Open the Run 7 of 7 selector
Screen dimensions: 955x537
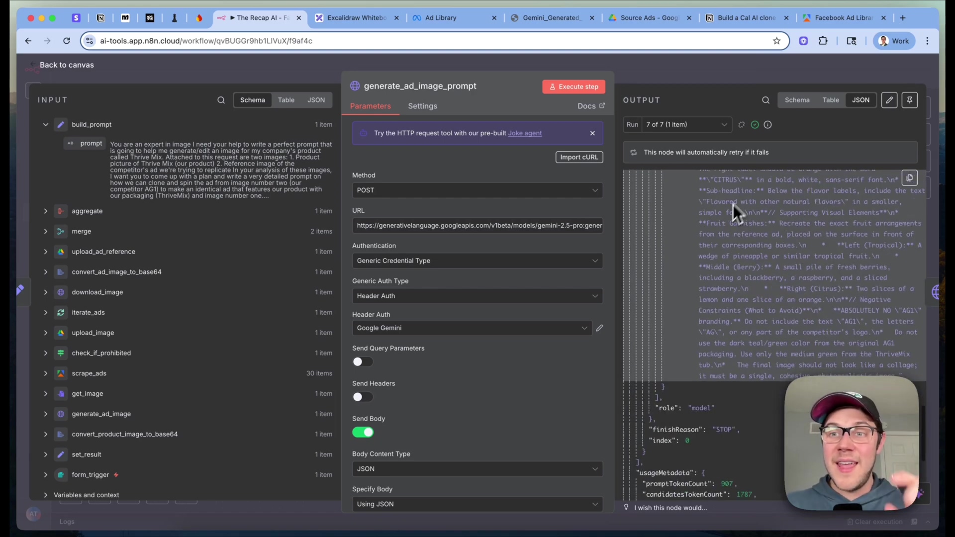pos(686,125)
